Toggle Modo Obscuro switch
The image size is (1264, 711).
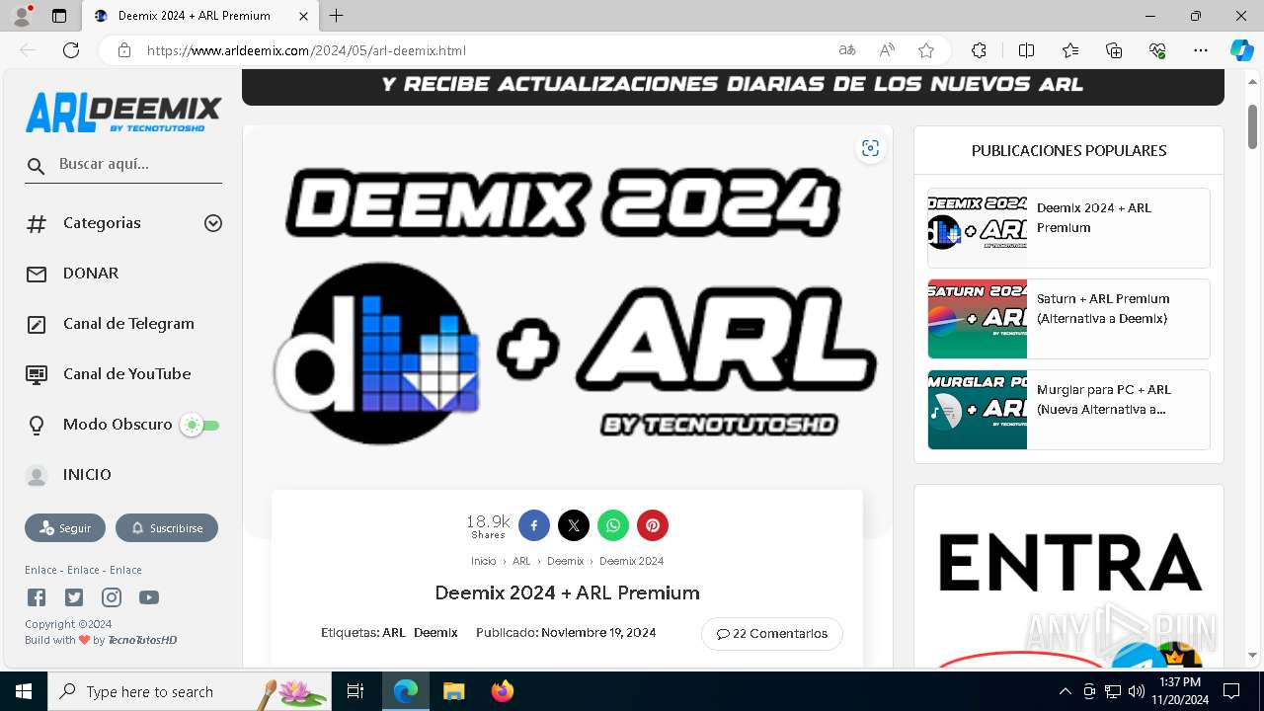[x=198, y=426]
